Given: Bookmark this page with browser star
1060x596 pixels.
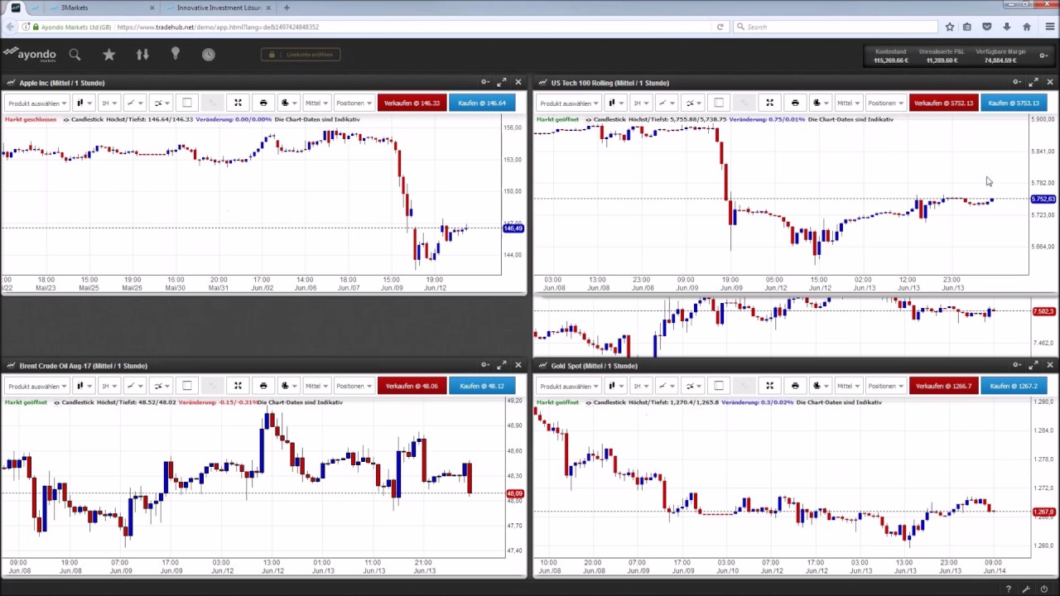Looking at the screenshot, I should 950,27.
